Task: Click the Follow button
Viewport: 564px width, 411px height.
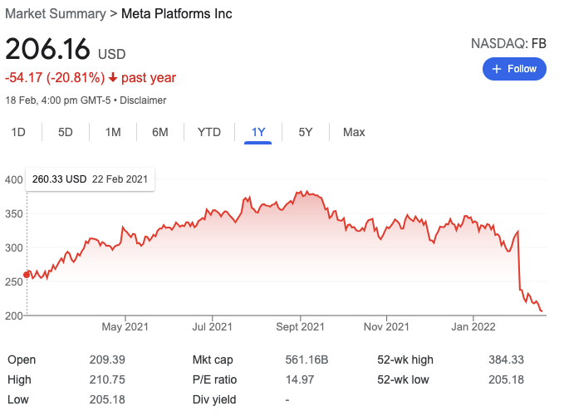Action: (514, 69)
